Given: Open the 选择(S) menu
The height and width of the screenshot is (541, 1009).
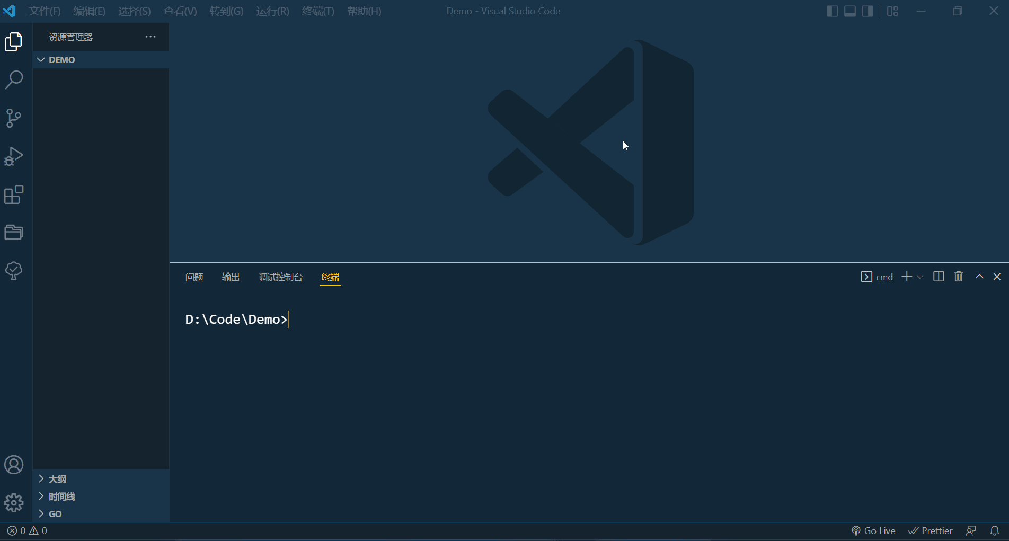Looking at the screenshot, I should pyautogui.click(x=134, y=11).
